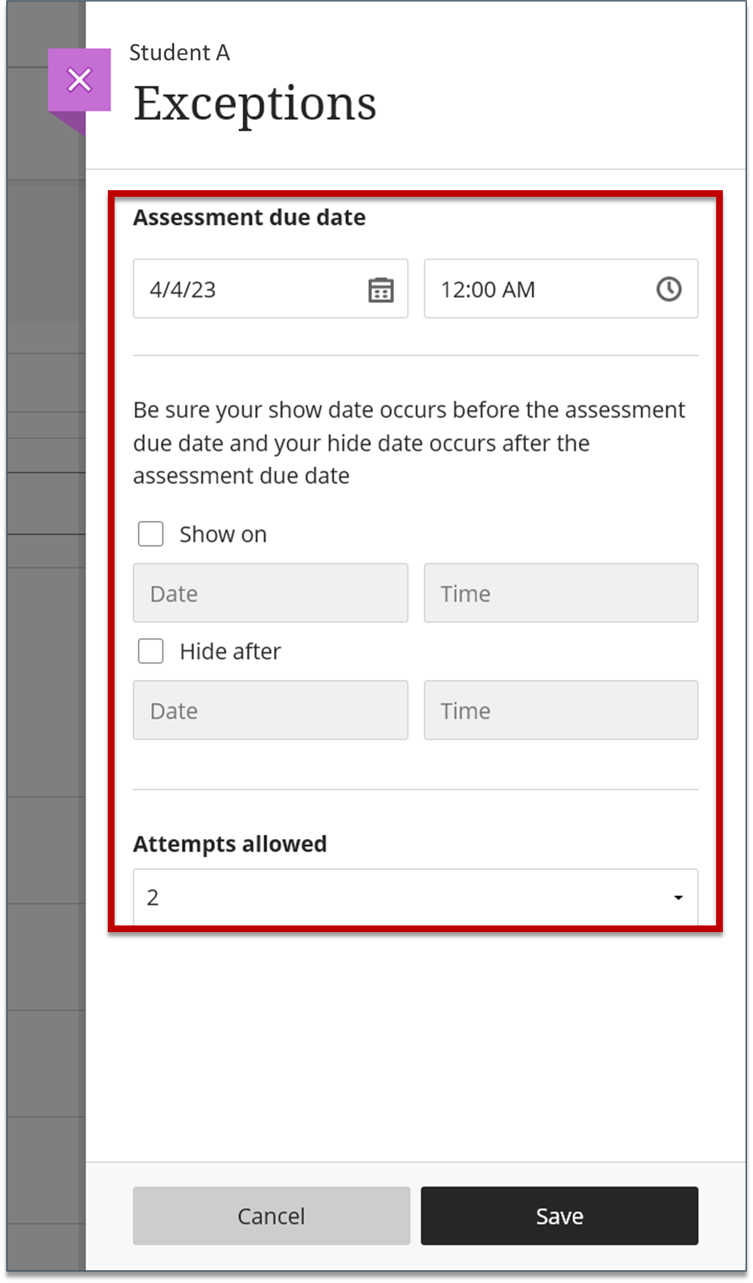Click the Assessment due date heading
753x1283 pixels.
pos(249,218)
